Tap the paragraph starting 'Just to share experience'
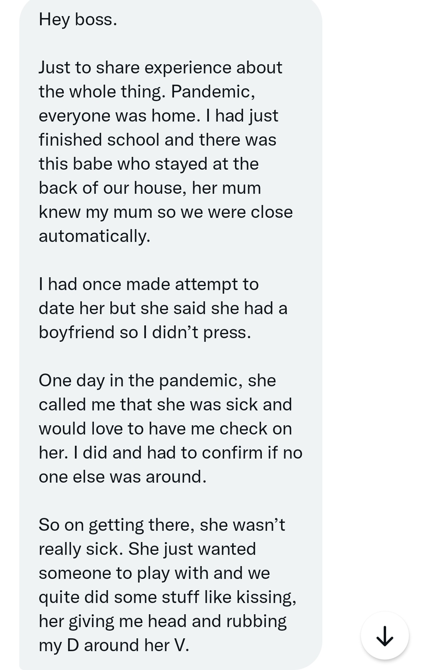The height and width of the screenshot is (670, 433). [166, 152]
